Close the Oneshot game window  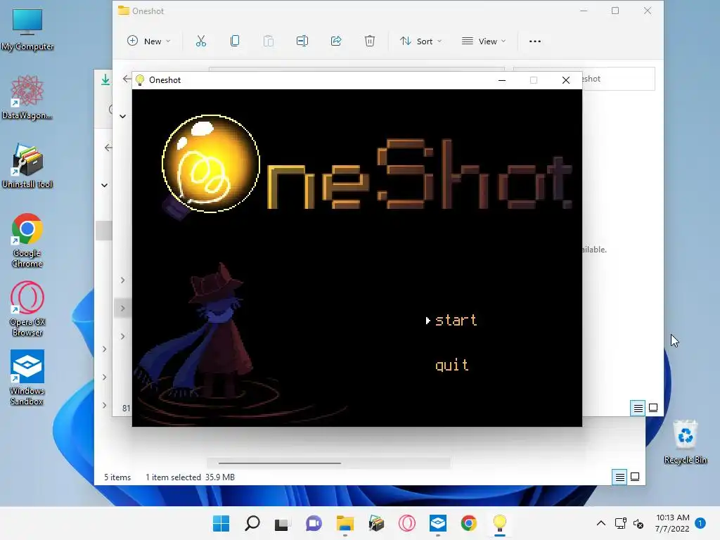pyautogui.click(x=566, y=80)
